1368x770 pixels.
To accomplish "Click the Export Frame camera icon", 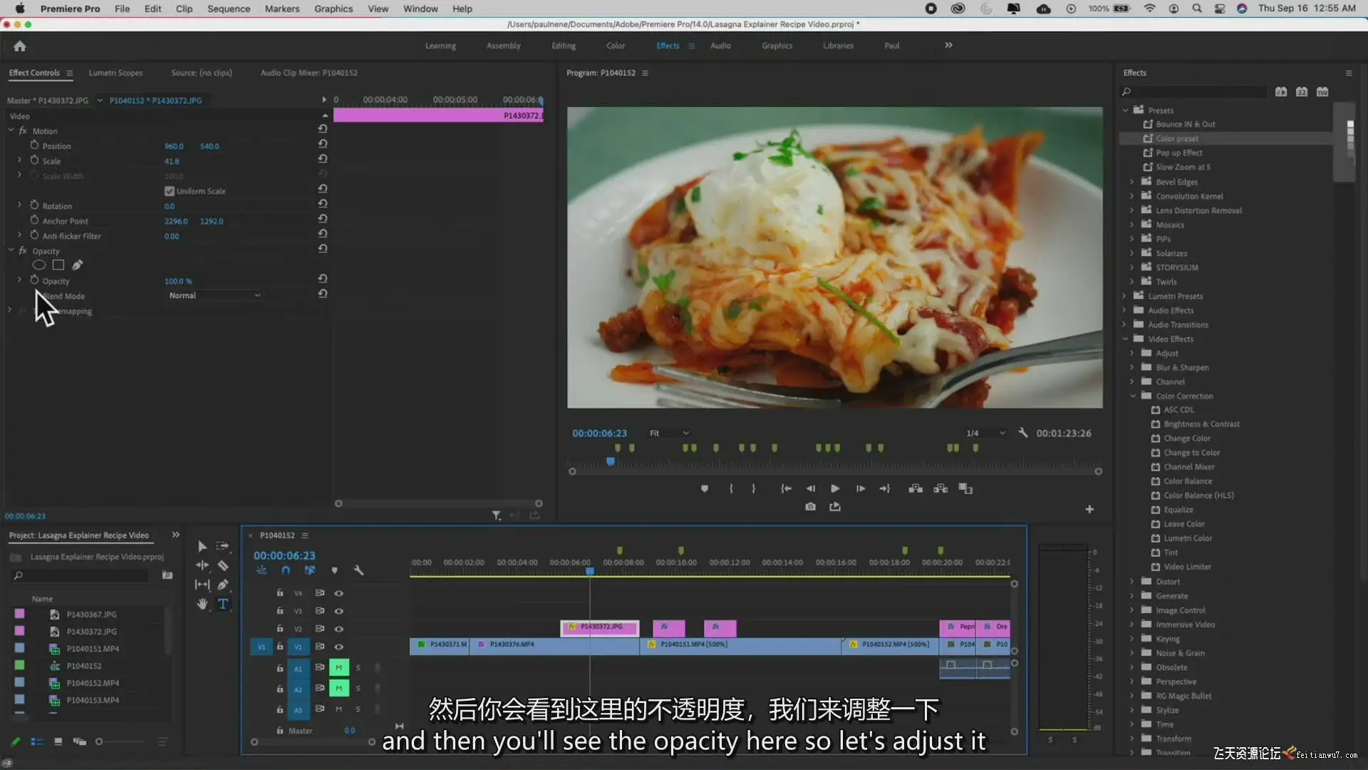I will [x=810, y=506].
